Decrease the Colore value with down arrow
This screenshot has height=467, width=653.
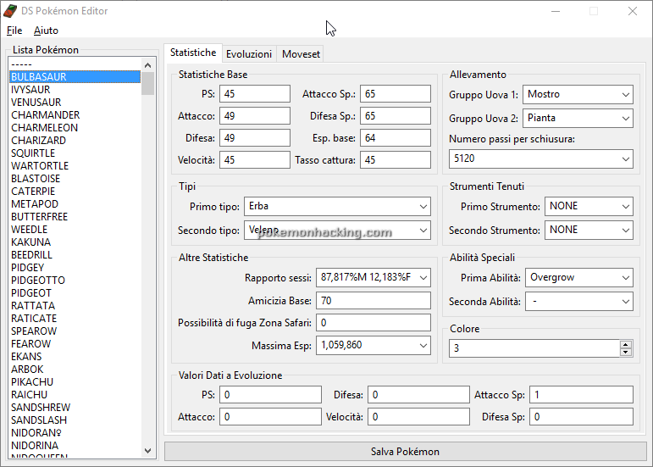626,352
